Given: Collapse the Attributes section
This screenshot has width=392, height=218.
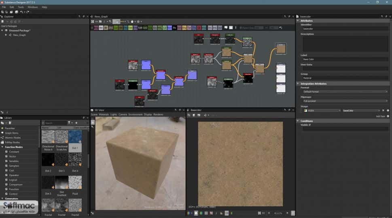Looking at the screenshot, I should (298, 21).
